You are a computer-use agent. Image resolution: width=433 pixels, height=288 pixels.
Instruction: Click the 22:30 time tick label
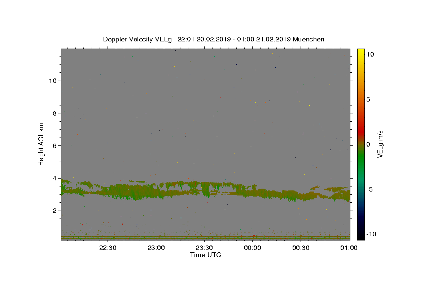tap(108, 248)
